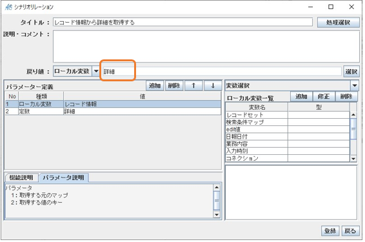Click the description pane scrollbar thumb
This screenshot has height=242, width=365.
tap(217, 200)
